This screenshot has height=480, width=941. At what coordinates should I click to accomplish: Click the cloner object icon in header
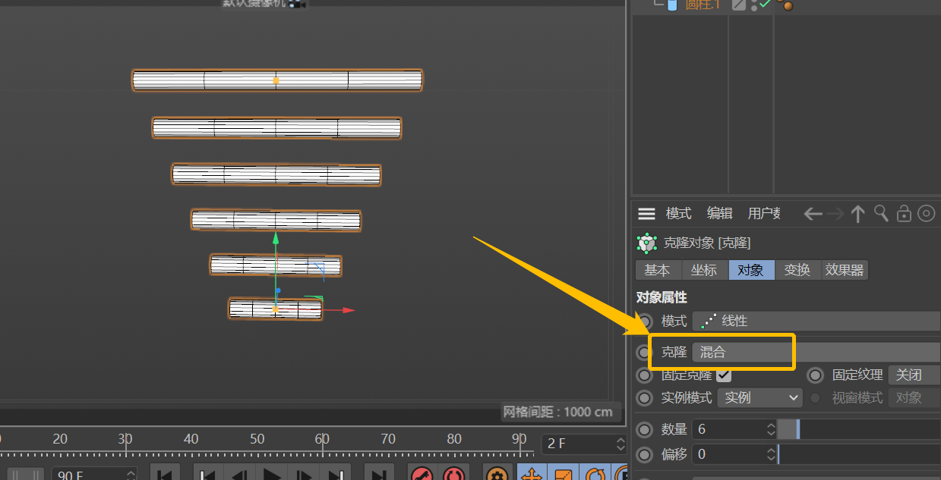point(646,243)
